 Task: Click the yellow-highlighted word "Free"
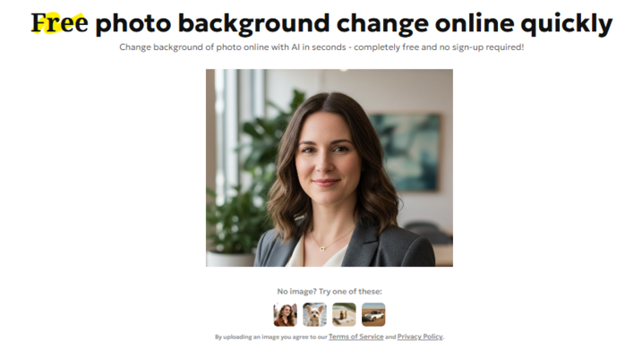tap(59, 23)
